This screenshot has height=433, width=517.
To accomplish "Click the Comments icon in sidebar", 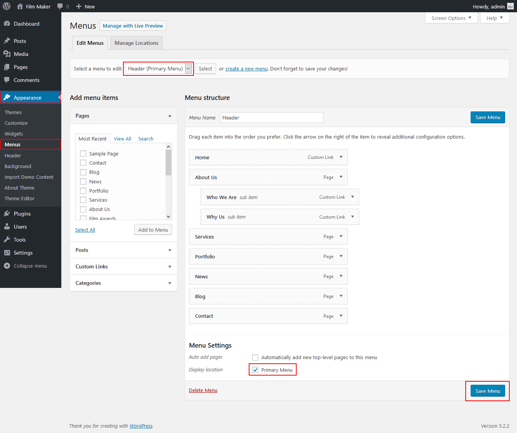I will [x=7, y=80].
